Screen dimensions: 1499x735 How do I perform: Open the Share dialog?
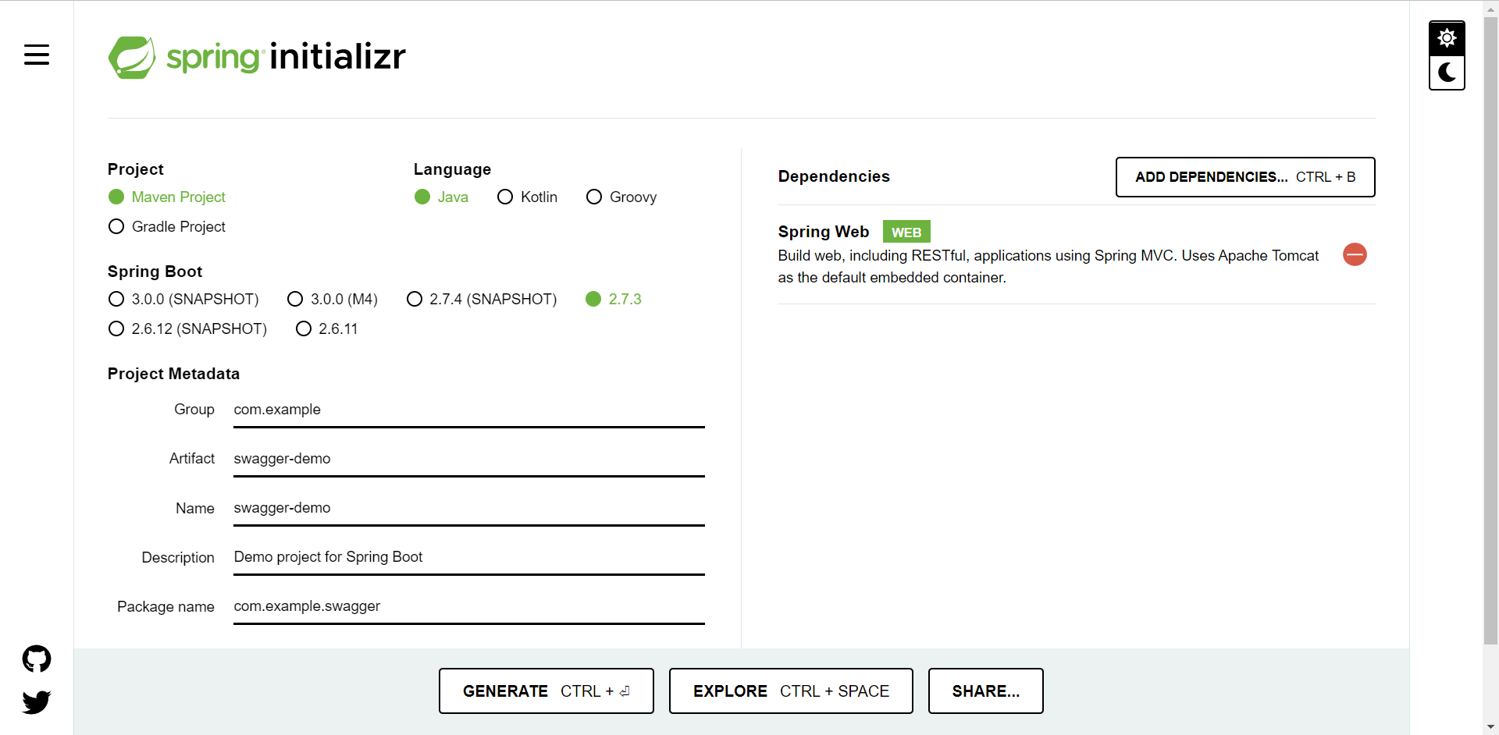click(x=986, y=691)
